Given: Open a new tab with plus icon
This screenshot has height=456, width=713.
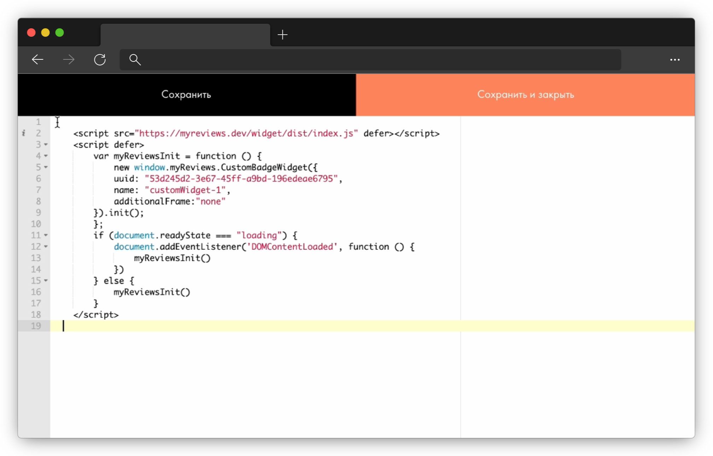Looking at the screenshot, I should (282, 35).
